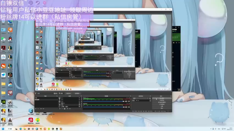Open QQ penguin desktop shortcut
The width and height of the screenshot is (234, 131).
(10, 39)
